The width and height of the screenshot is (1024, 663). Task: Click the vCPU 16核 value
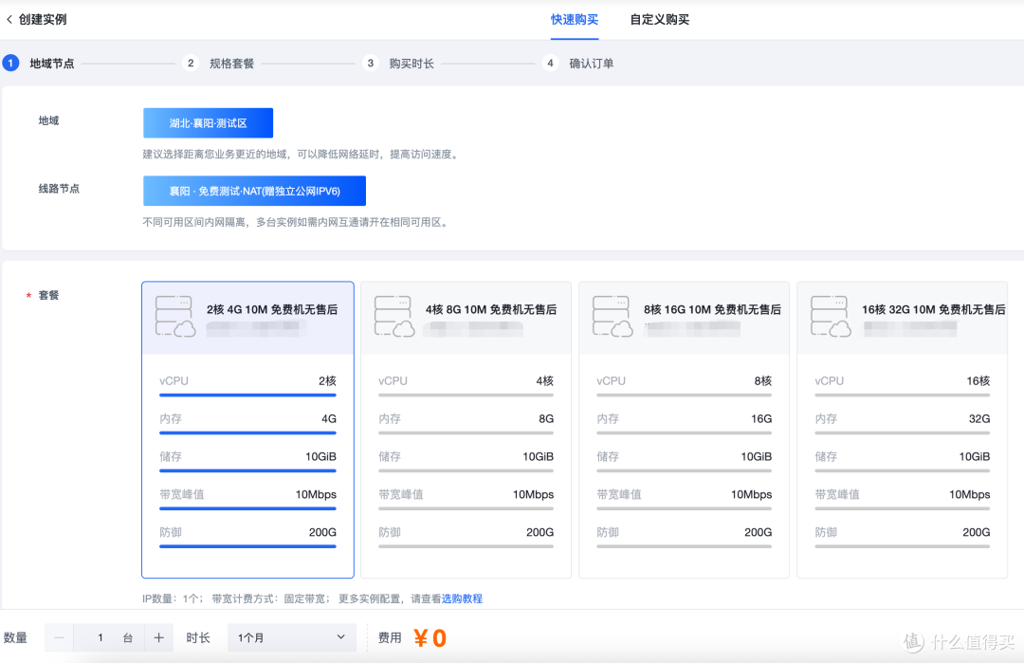click(978, 380)
